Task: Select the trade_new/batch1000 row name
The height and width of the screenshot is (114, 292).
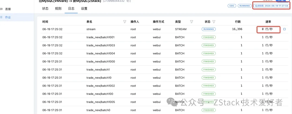Action: pos(101,61)
